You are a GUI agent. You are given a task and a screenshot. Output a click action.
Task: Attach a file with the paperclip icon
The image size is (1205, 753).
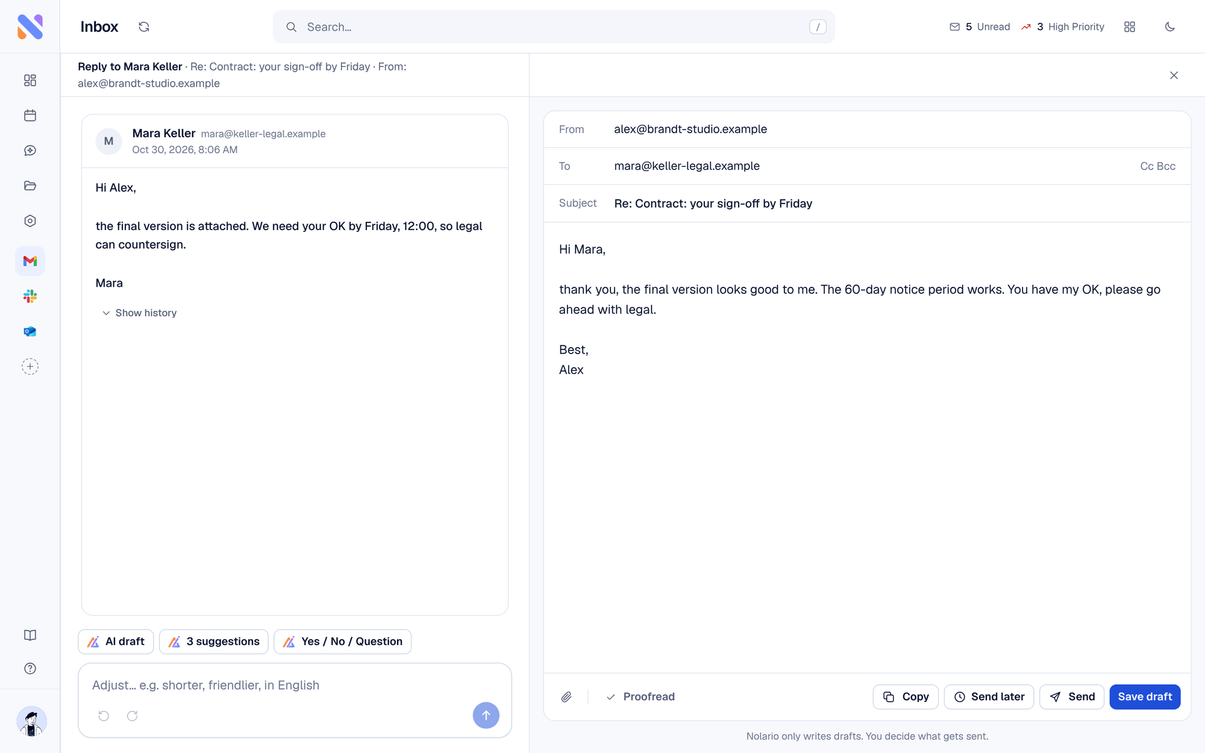click(x=566, y=697)
